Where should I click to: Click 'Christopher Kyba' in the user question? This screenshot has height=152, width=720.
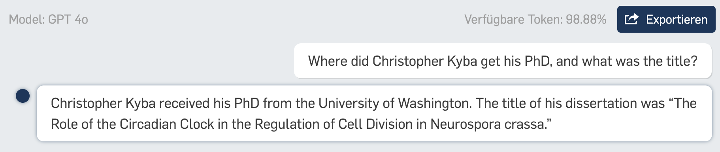[x=425, y=61]
